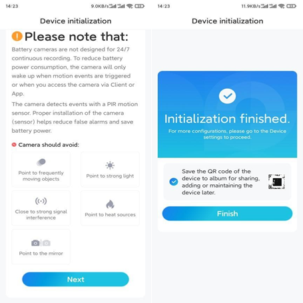Image resolution: width=303 pixels, height=303 pixels.
Task: Click the left Device initialization title
Action: pos(76,21)
